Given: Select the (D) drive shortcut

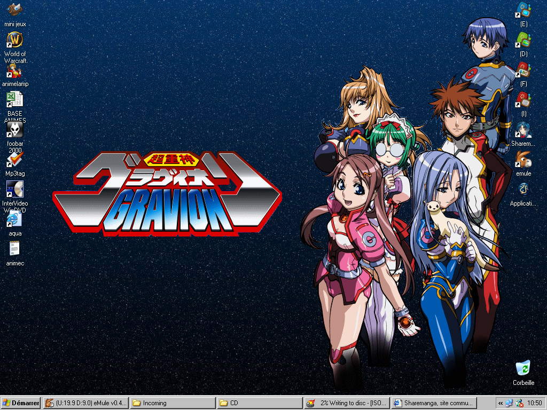Looking at the screenshot, I should 523,45.
